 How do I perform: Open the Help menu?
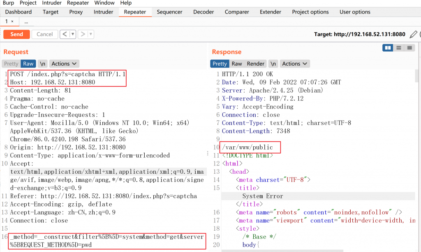tap(126, 3)
